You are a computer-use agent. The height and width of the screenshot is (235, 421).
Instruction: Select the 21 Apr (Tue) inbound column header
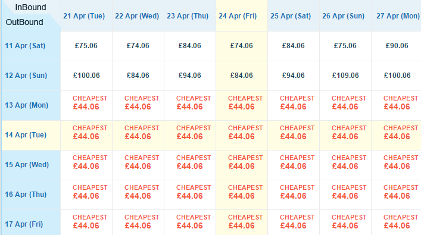84,16
